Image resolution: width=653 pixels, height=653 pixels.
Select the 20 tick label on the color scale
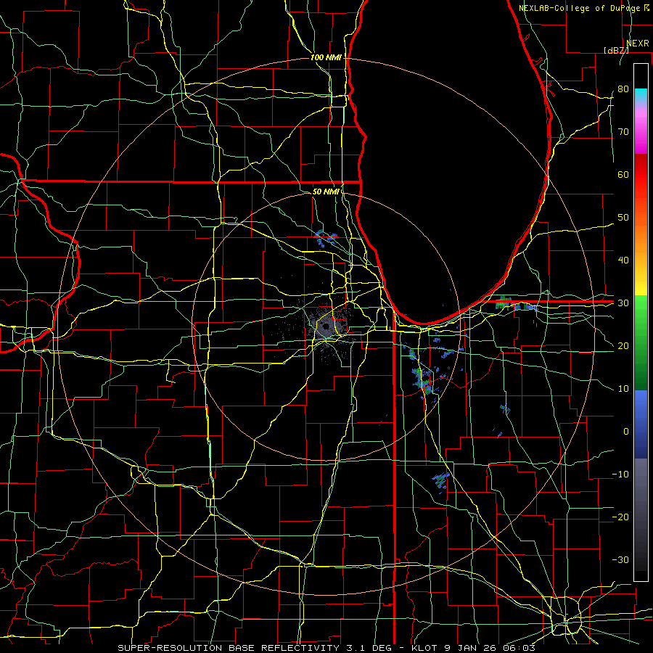(x=623, y=345)
